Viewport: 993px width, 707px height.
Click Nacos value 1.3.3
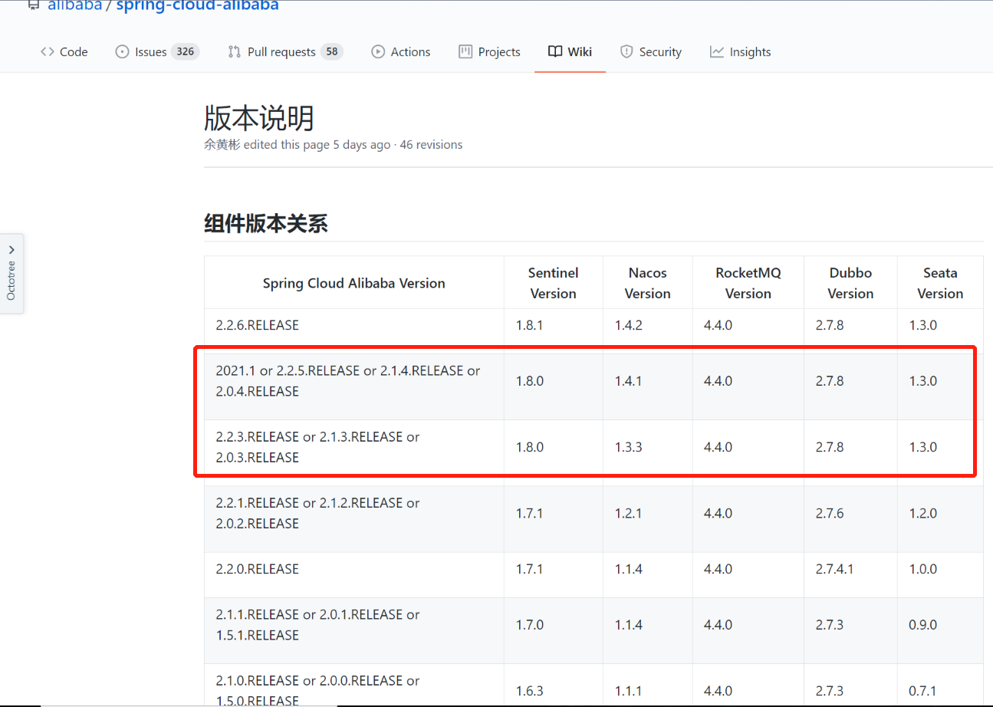tap(629, 447)
